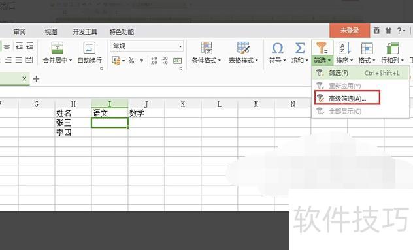Expand the 条件格式 dropdown label

pos(206,61)
